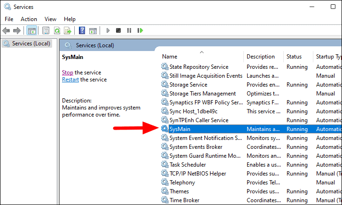Screen dimensions: 342x205
Task: Click gear icon beside System Events Broker
Action: click(165, 146)
